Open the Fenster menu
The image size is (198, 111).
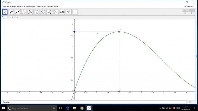pos(49,6)
